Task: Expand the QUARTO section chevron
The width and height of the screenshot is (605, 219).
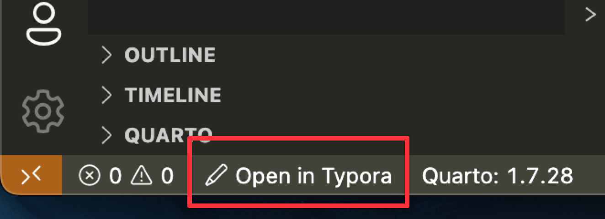Action: click(x=106, y=135)
